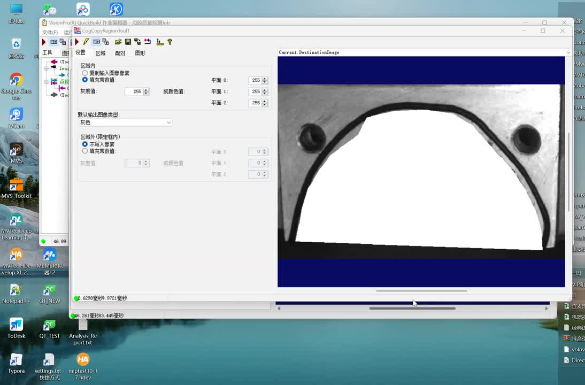Click the tooltip toggle icon next to help
Image resolution: width=585 pixels, height=385 pixels.
click(160, 42)
